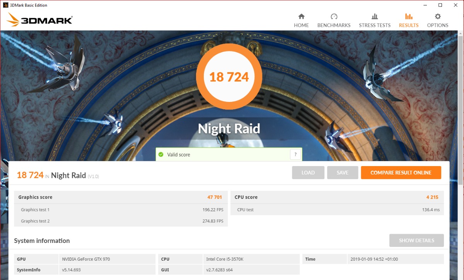Go to the Home section

(x=301, y=20)
